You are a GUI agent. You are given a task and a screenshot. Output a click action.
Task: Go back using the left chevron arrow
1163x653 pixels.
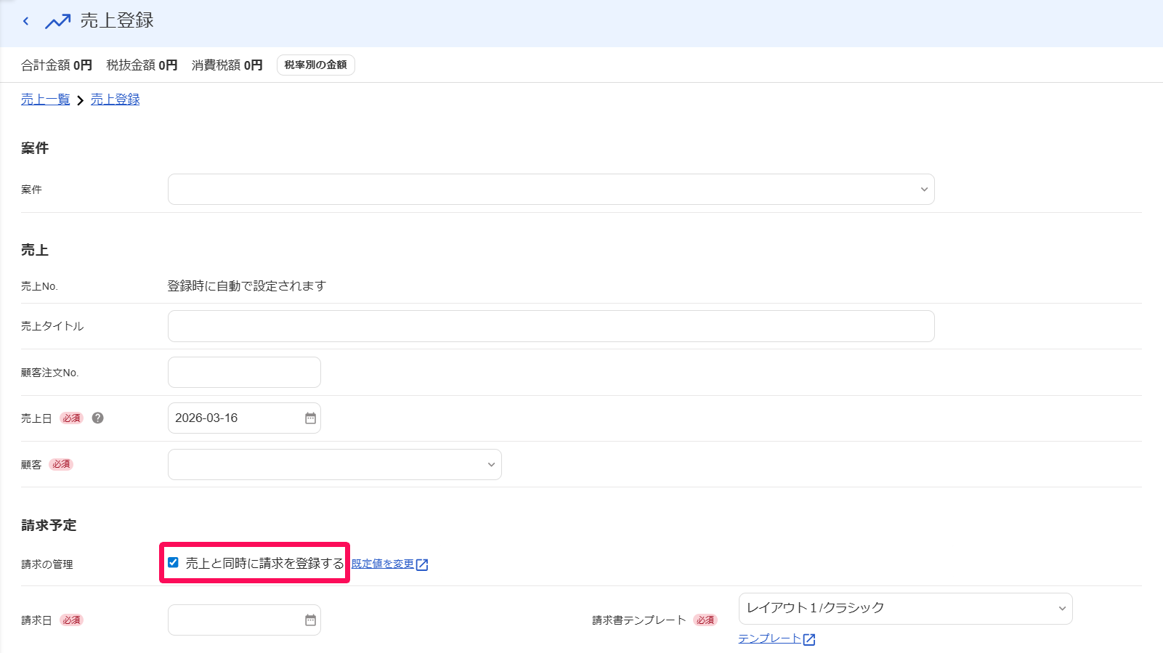coord(26,21)
